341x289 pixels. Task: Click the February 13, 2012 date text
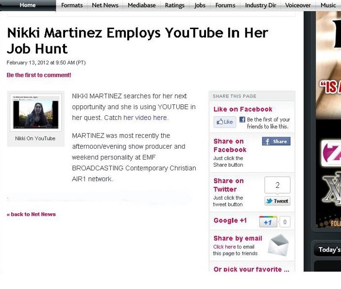point(46,63)
